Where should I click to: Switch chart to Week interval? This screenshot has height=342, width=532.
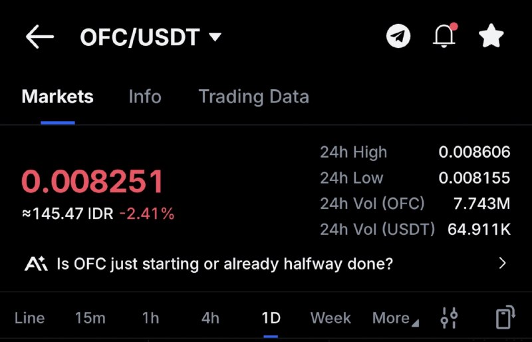click(331, 318)
